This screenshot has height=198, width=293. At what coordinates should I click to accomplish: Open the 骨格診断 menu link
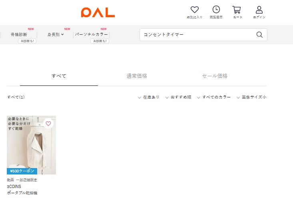click(19, 34)
